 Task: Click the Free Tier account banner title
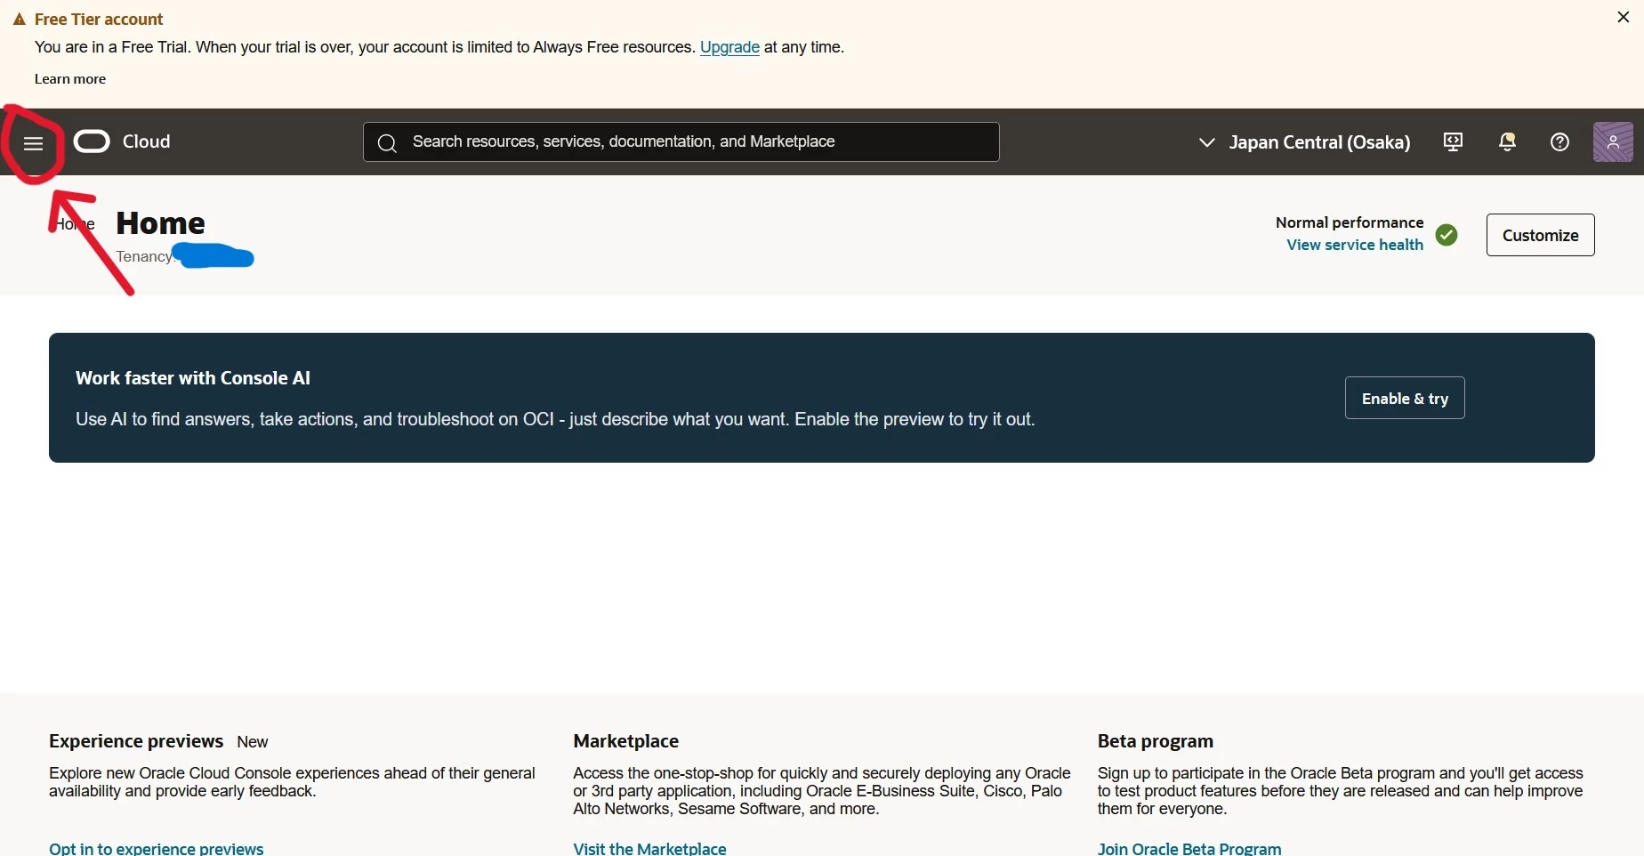(99, 20)
